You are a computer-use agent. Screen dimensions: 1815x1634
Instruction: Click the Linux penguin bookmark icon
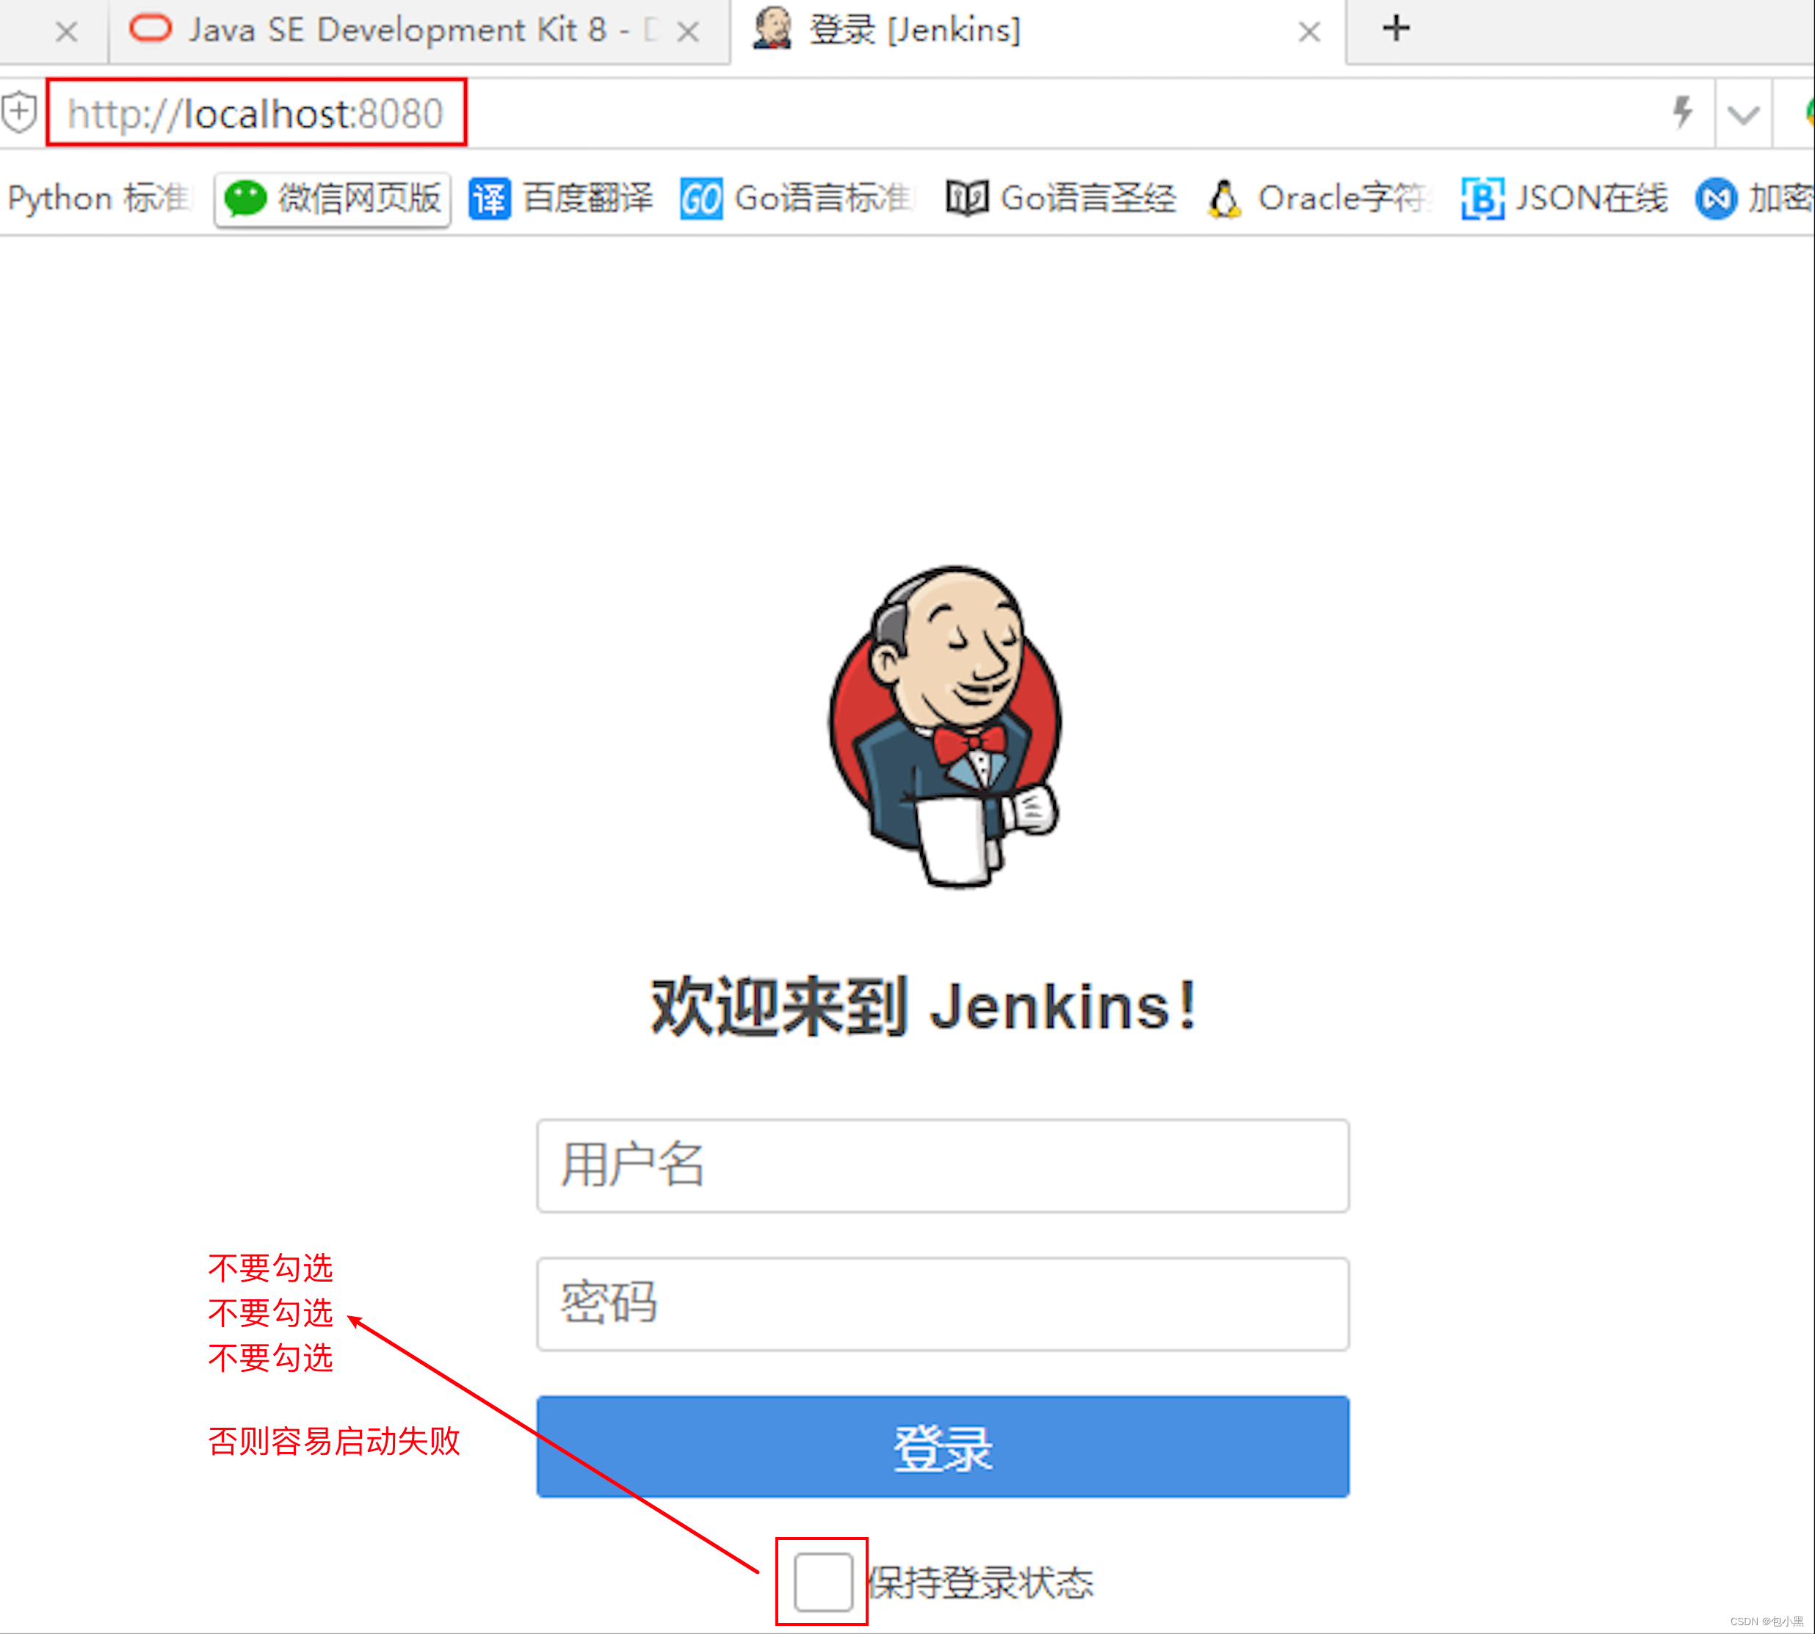point(1224,198)
